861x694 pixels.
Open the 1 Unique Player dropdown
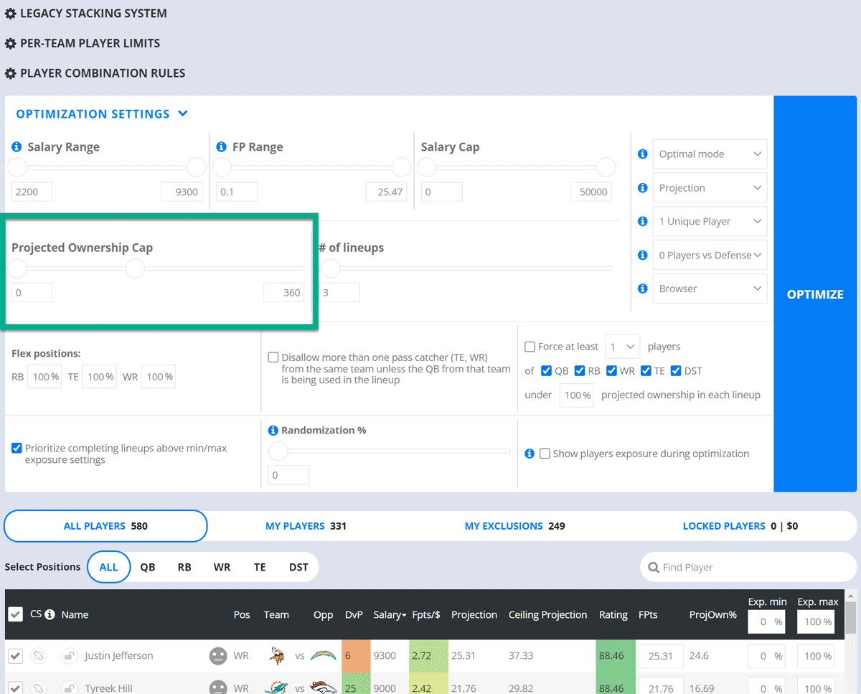click(x=710, y=222)
